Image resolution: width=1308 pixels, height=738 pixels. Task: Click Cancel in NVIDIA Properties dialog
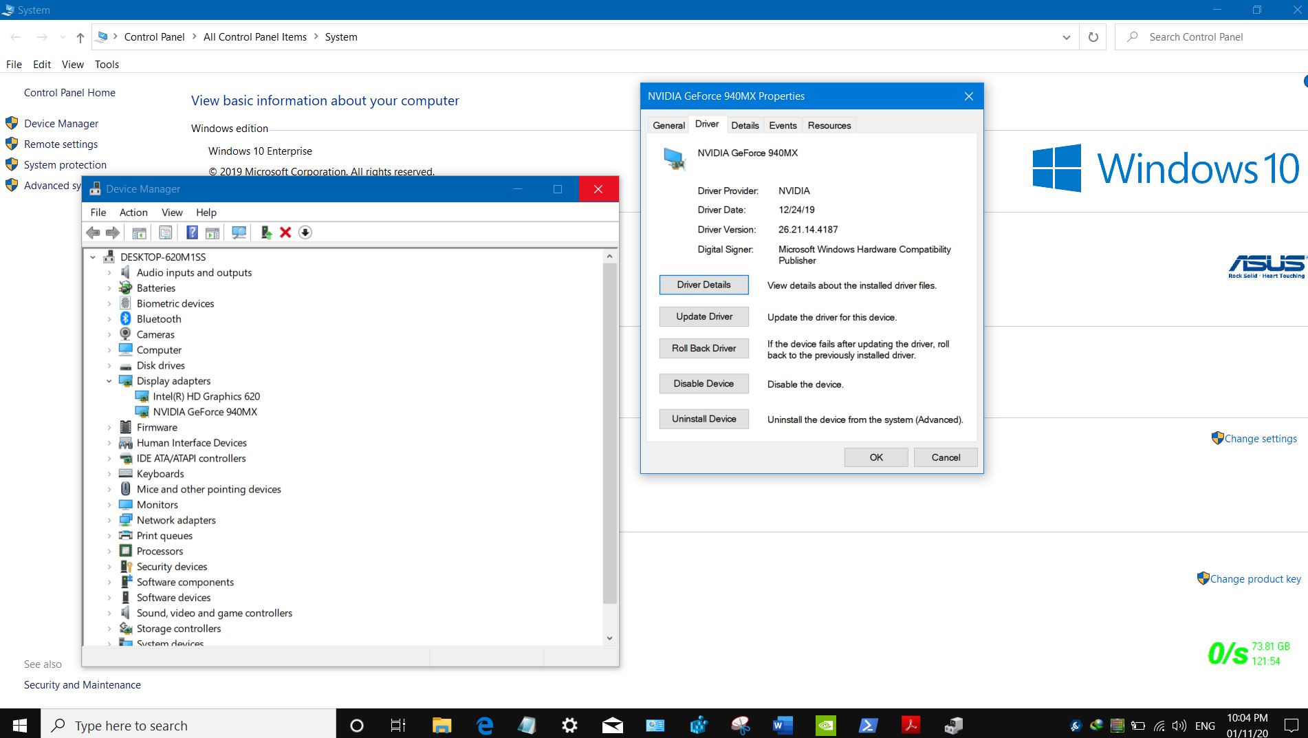946,457
